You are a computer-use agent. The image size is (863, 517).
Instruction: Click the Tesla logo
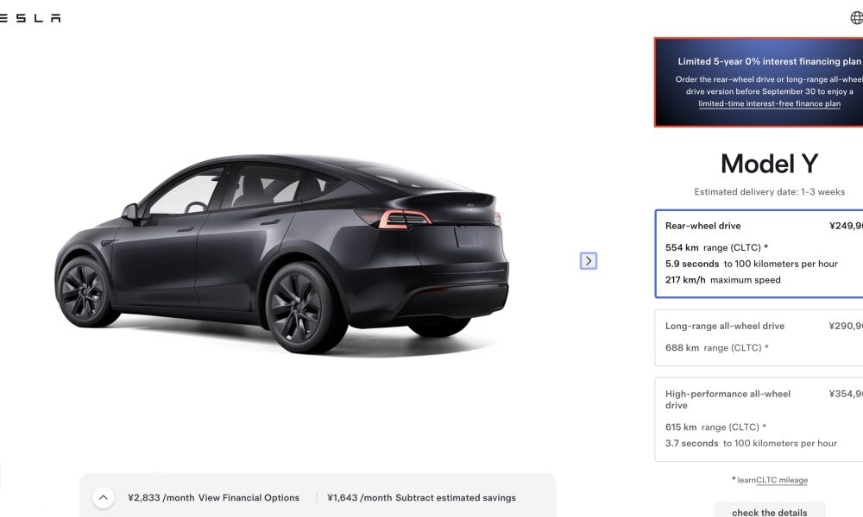pyautogui.click(x=30, y=18)
